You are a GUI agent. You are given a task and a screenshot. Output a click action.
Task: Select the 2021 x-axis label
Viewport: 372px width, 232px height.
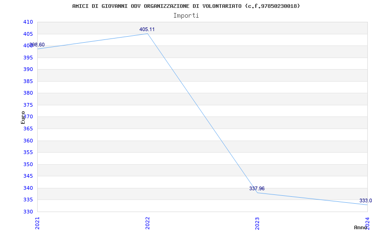(x=38, y=223)
